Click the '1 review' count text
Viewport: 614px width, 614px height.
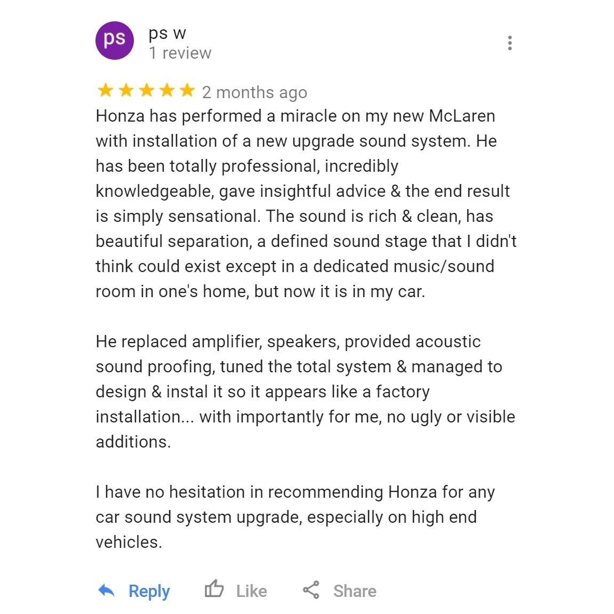click(180, 53)
